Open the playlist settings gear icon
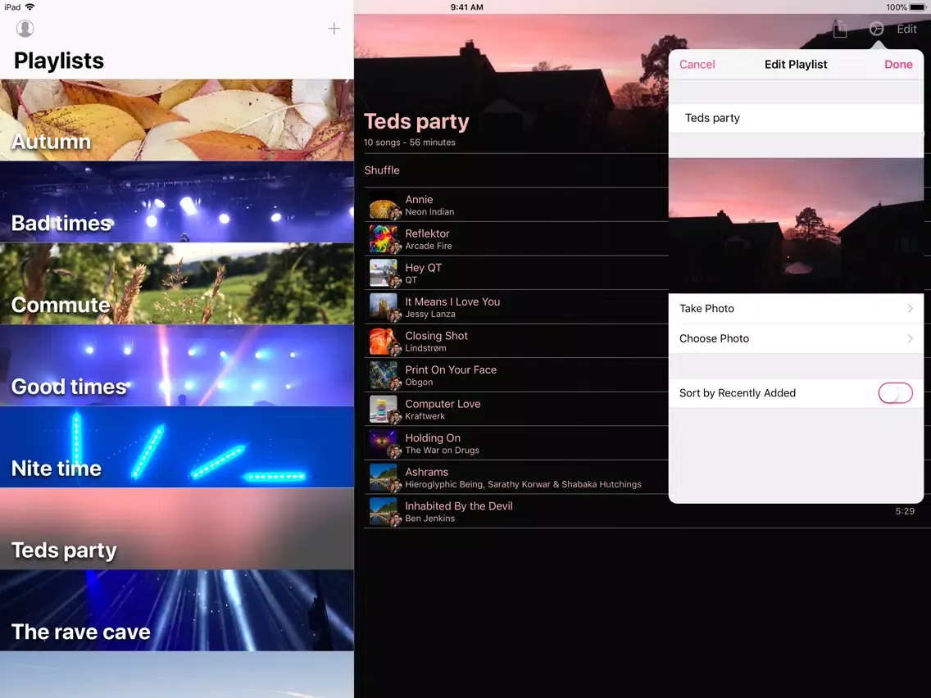The height and width of the screenshot is (698, 931). 876,29
